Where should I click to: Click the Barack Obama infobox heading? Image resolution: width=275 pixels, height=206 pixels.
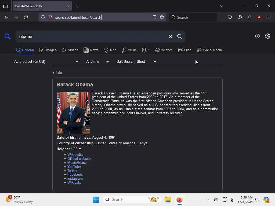pyautogui.click(x=75, y=84)
